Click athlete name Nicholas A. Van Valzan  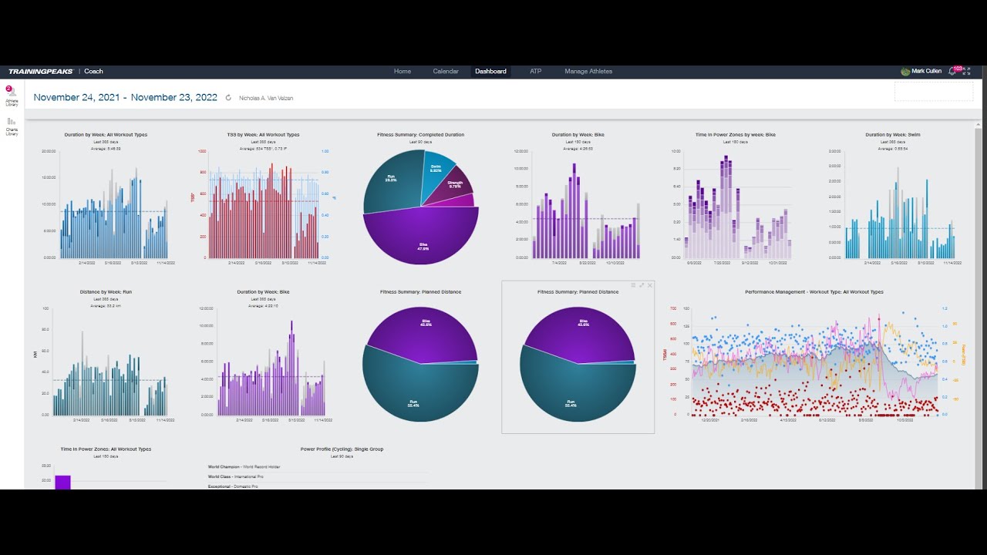tap(266, 98)
